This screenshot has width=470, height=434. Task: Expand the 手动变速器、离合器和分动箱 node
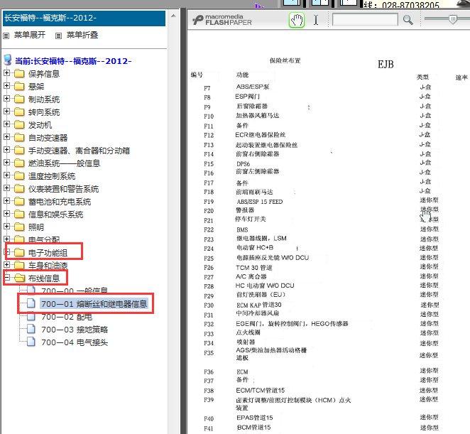click(6, 149)
